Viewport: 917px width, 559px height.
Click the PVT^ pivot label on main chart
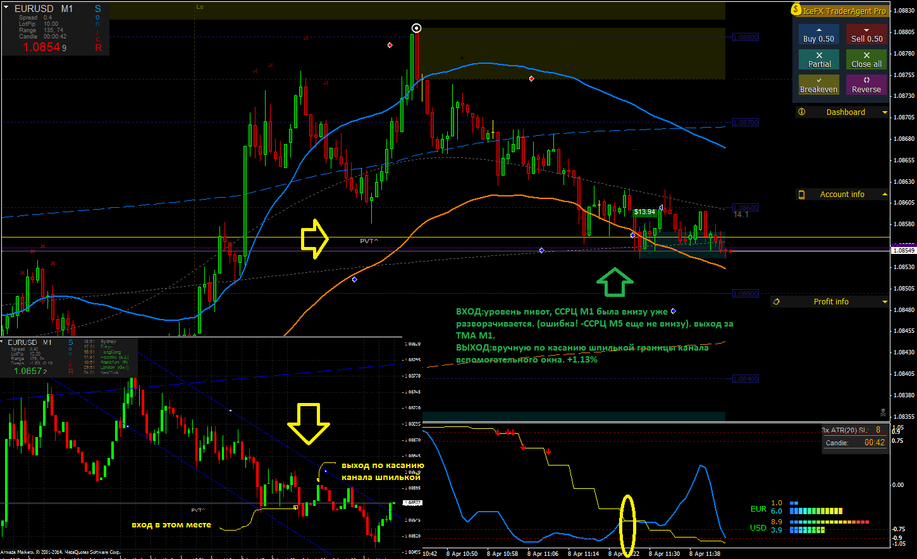click(x=369, y=241)
